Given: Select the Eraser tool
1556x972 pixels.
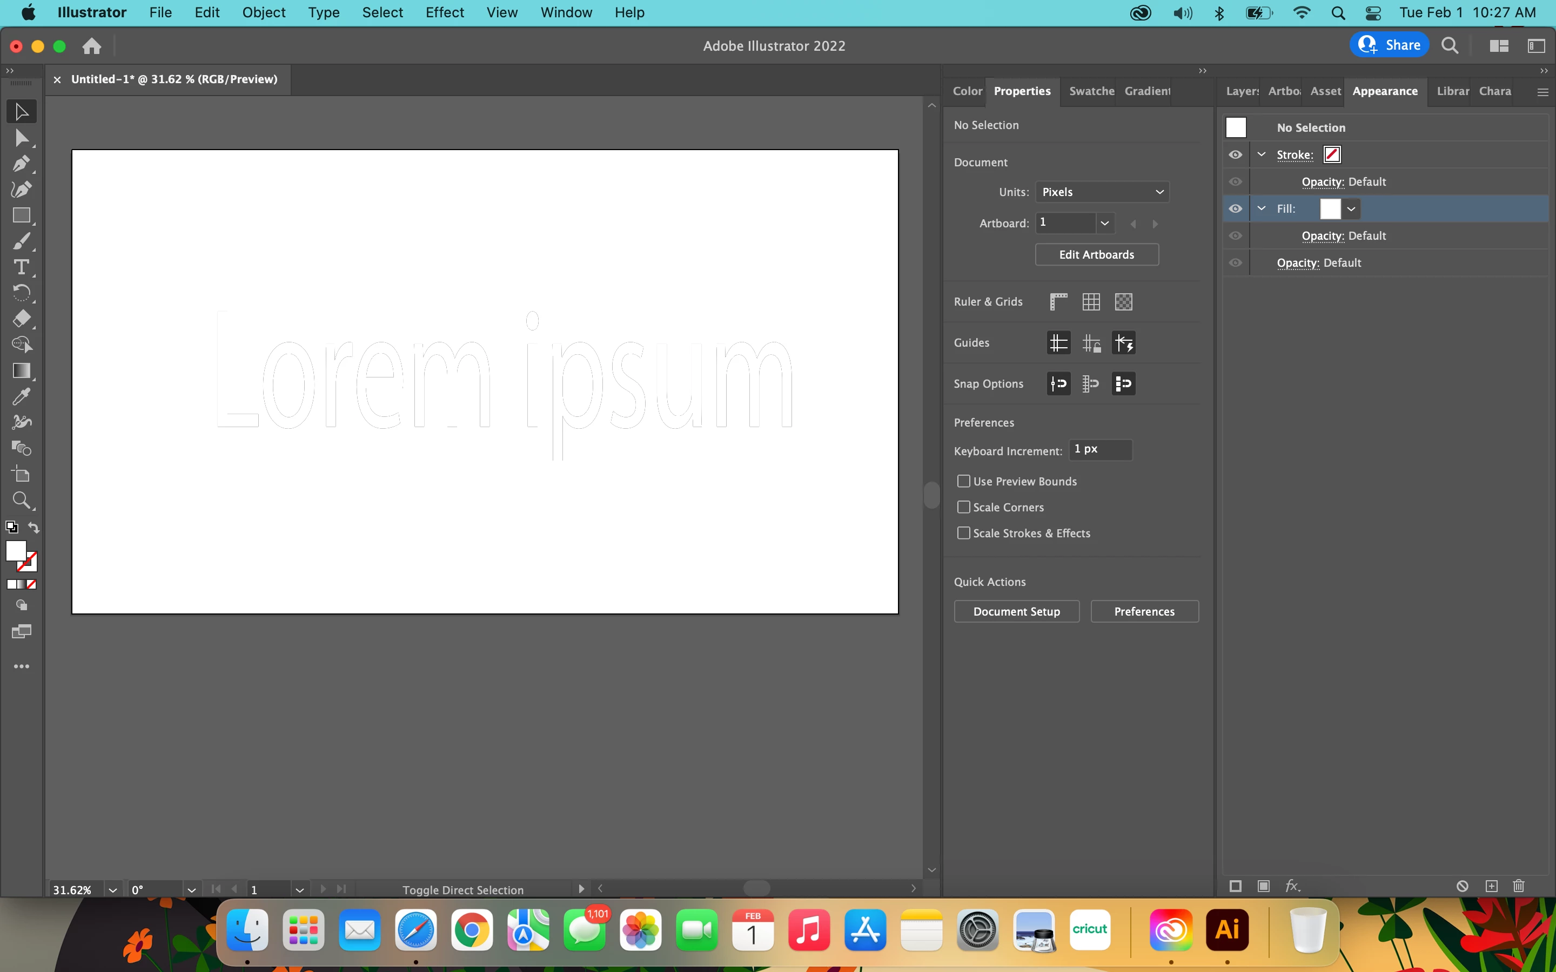Looking at the screenshot, I should [21, 319].
